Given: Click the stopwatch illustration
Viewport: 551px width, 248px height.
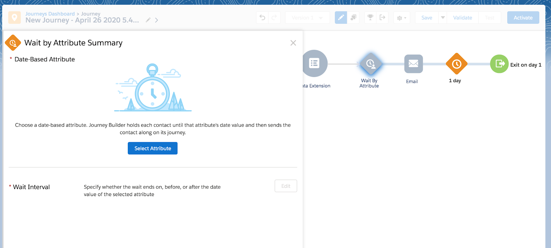Looking at the screenshot, I should click(x=153, y=88).
